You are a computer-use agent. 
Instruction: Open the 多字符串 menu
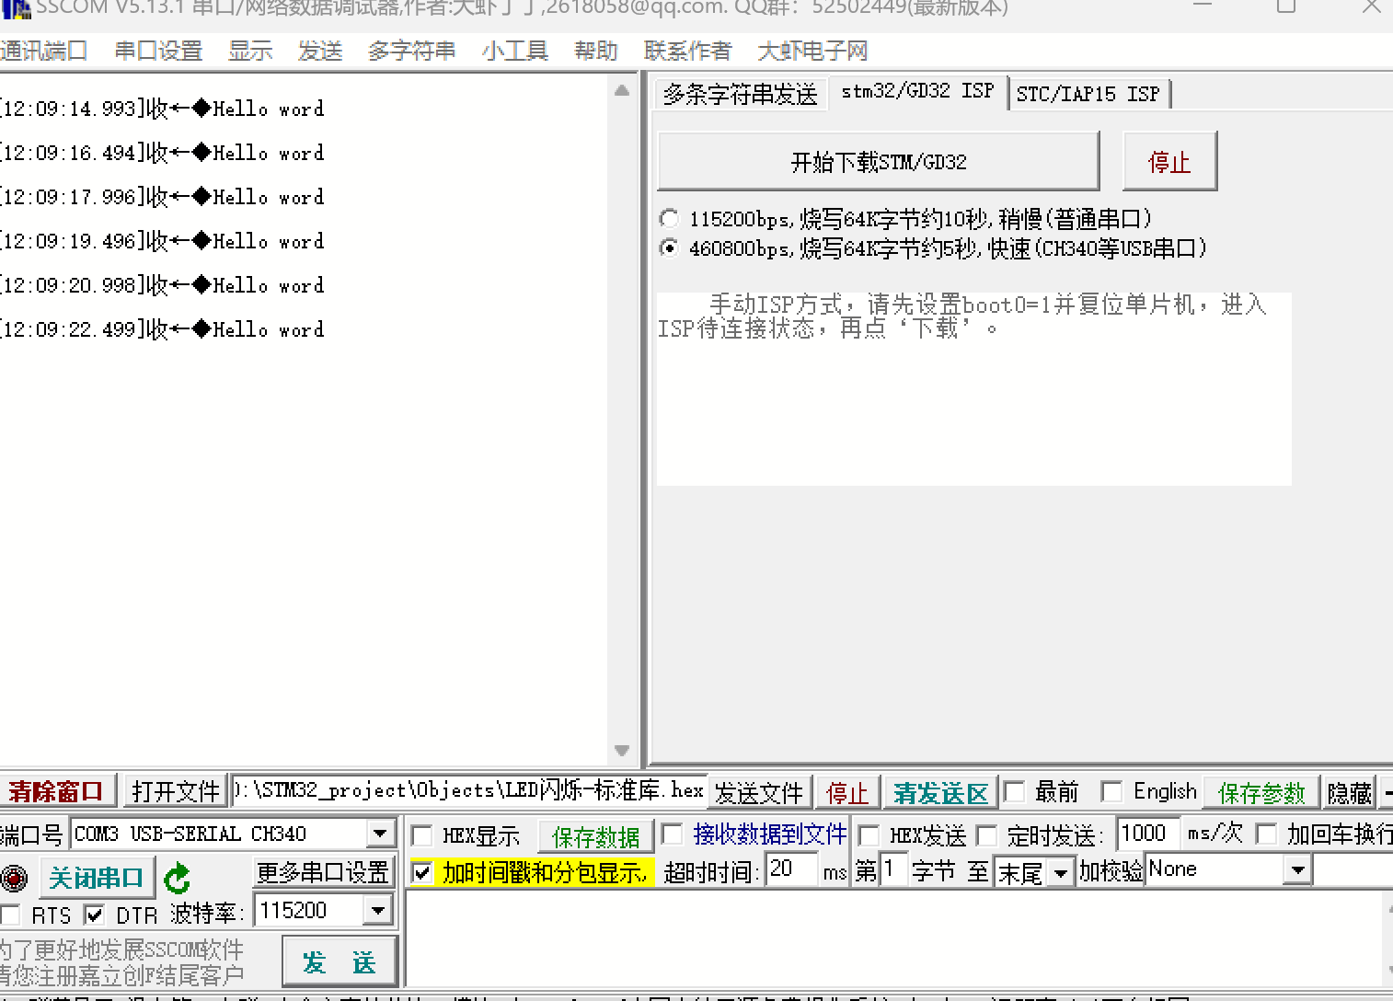411,51
